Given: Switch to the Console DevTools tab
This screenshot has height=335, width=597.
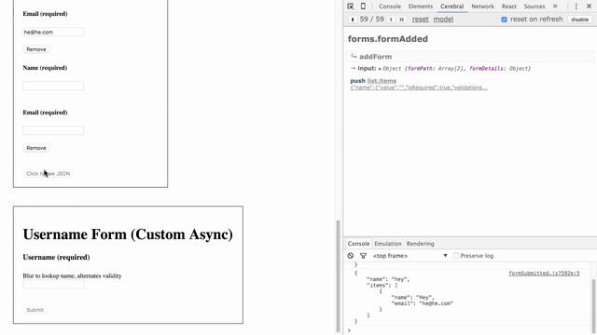Looking at the screenshot, I should 390,7.
